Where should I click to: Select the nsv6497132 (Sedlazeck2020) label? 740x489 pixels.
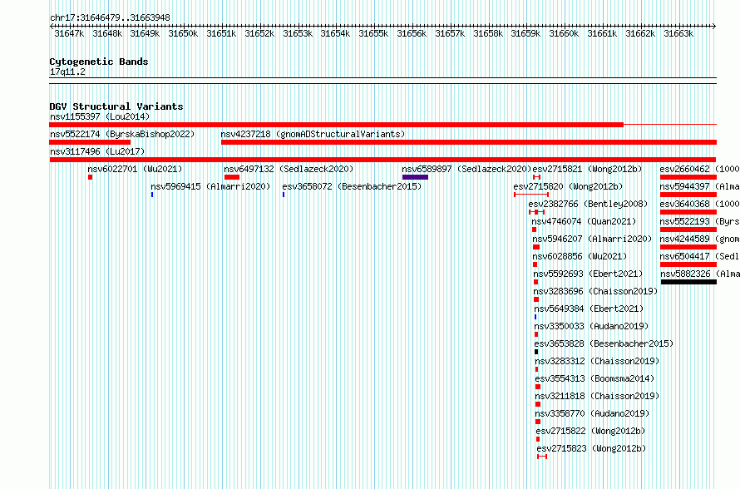[289, 169]
